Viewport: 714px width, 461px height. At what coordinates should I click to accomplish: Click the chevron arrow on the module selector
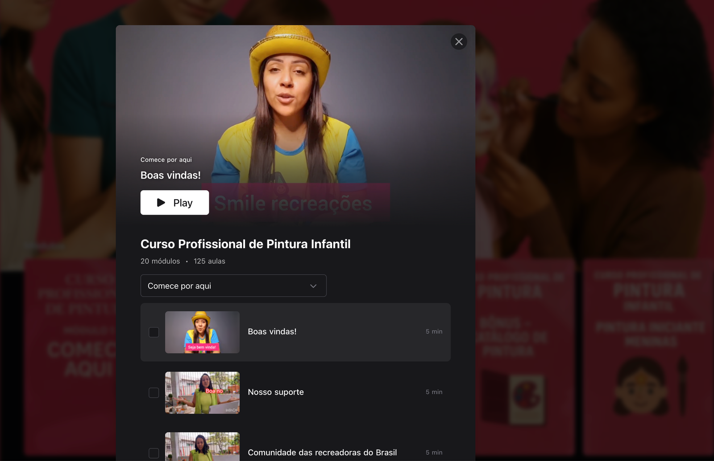[x=313, y=286]
